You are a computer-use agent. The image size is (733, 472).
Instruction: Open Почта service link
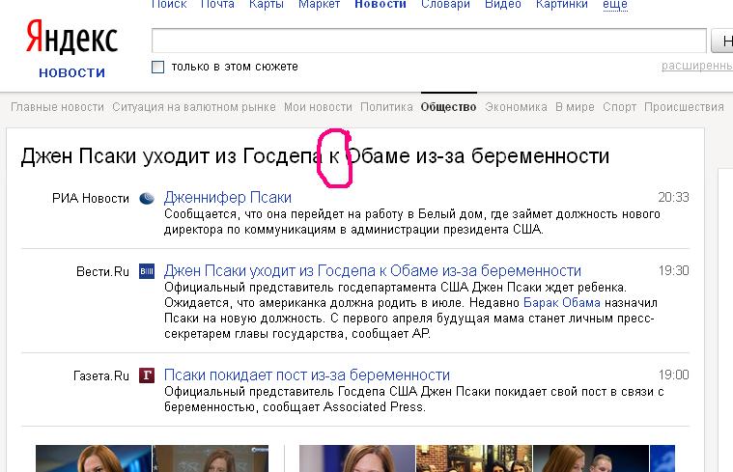217,4
